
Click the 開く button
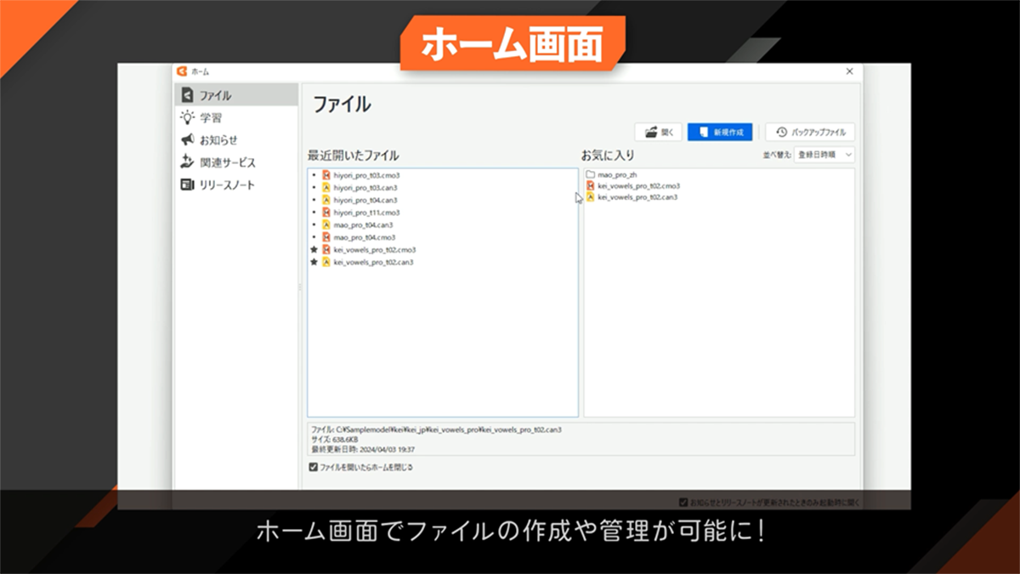coord(659,132)
